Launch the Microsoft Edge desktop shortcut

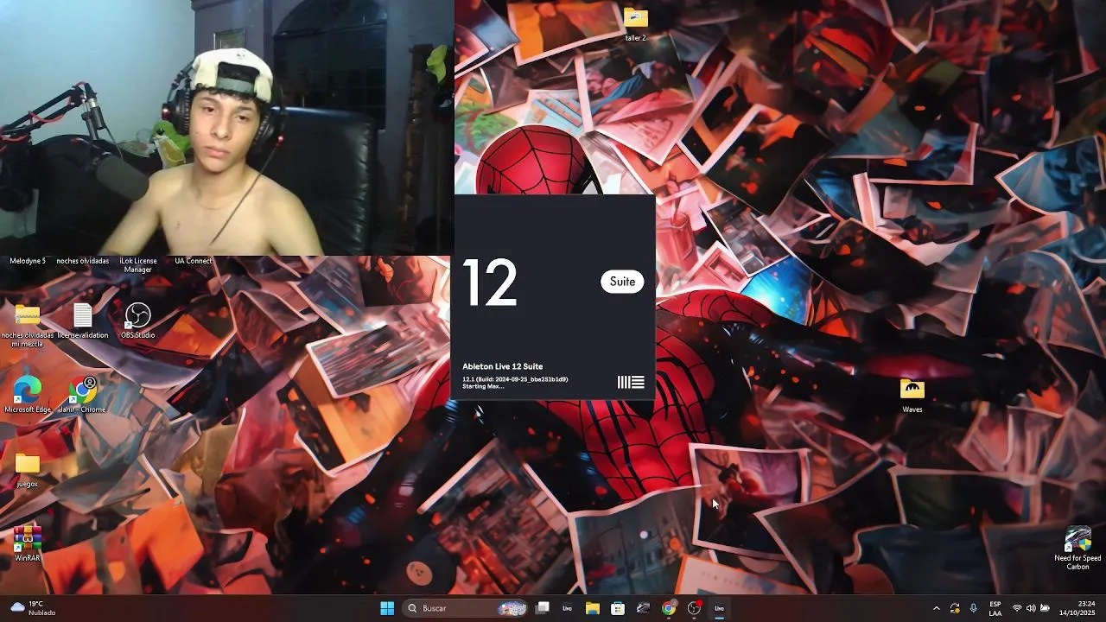pyautogui.click(x=28, y=396)
